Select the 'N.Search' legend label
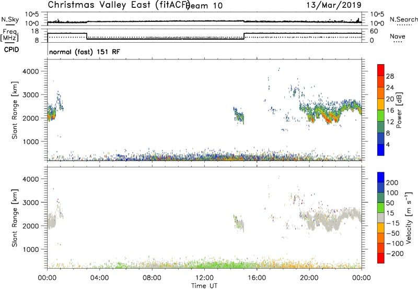 point(404,19)
